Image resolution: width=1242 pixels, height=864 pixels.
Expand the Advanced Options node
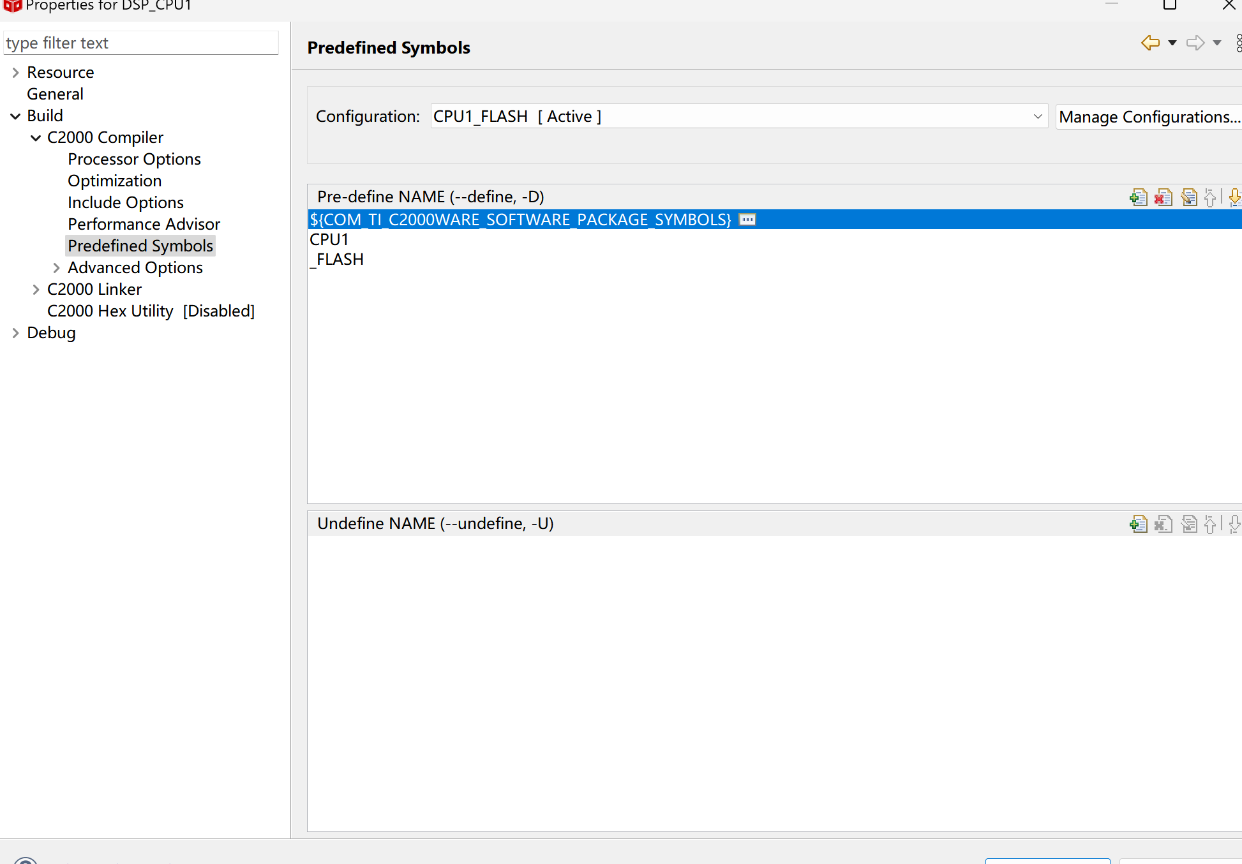tap(56, 268)
